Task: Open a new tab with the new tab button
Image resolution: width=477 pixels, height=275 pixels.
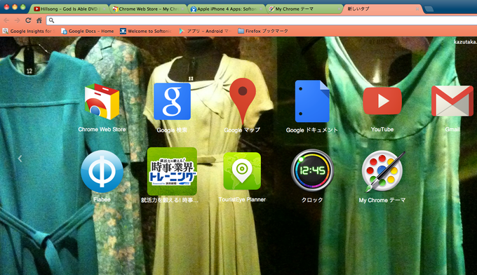Action: (x=429, y=9)
